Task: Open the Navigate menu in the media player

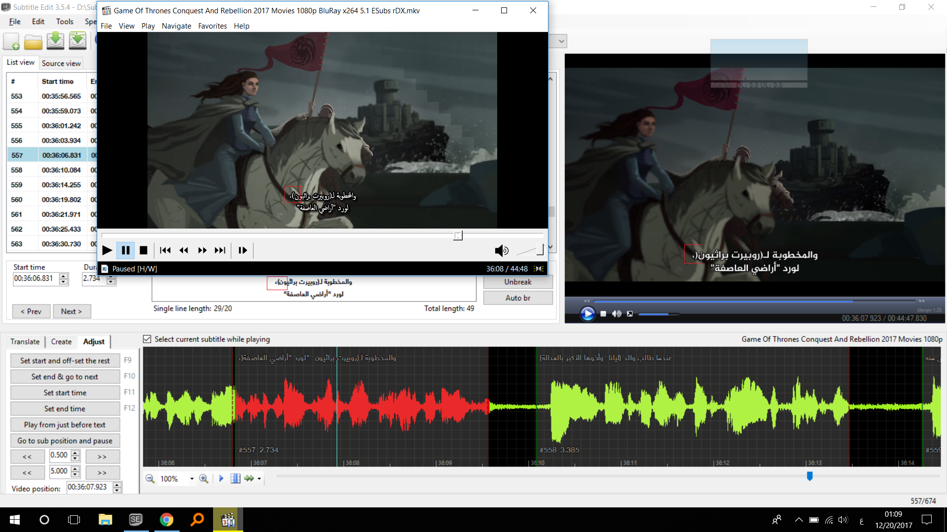Action: (x=177, y=26)
